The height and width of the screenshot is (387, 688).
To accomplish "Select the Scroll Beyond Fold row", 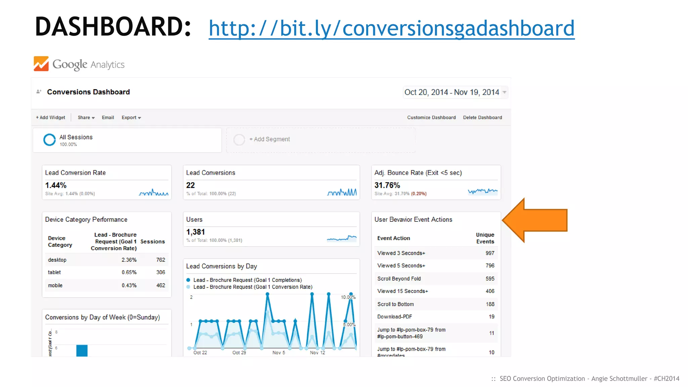I will (436, 278).
